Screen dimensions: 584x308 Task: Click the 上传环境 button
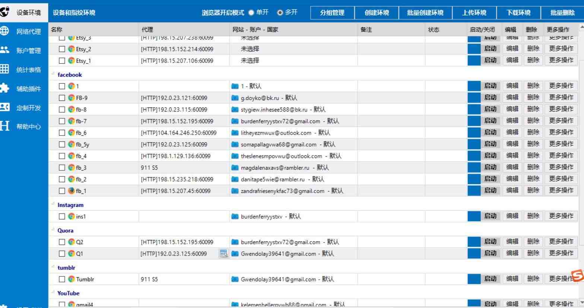474,13
